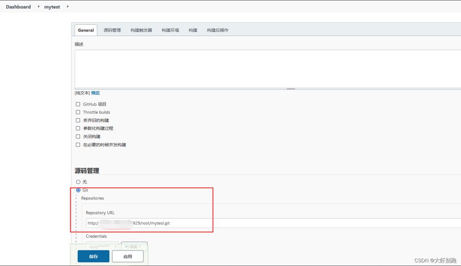
Task: Tick the Throttle builds checkbox
Action: coord(78,112)
